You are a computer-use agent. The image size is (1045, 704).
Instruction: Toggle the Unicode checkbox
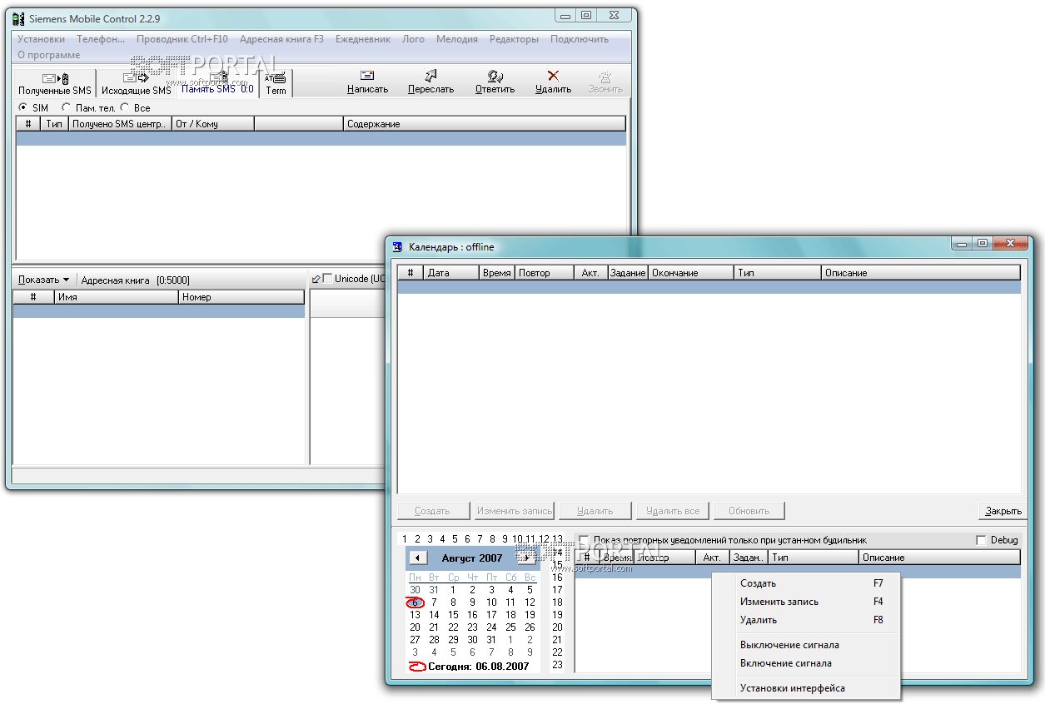327,279
